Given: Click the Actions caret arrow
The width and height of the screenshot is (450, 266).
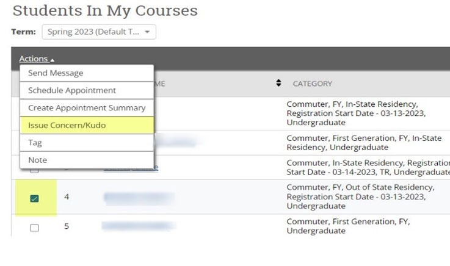Looking at the screenshot, I should tap(52, 60).
